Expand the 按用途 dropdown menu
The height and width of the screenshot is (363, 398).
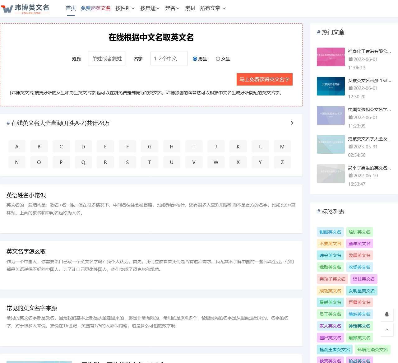150,8
